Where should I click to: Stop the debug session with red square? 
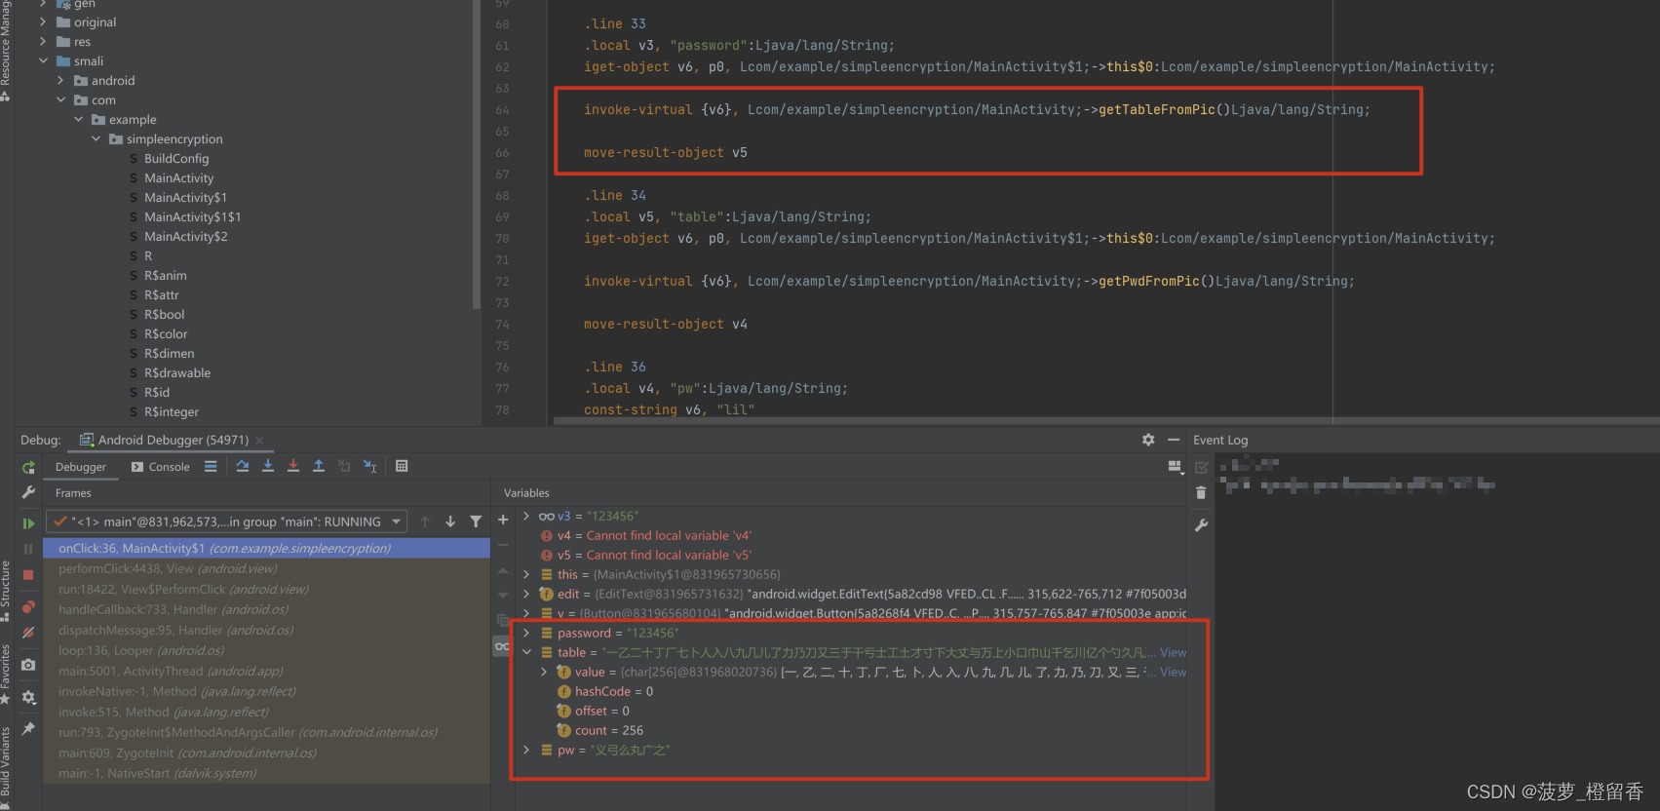[28, 575]
